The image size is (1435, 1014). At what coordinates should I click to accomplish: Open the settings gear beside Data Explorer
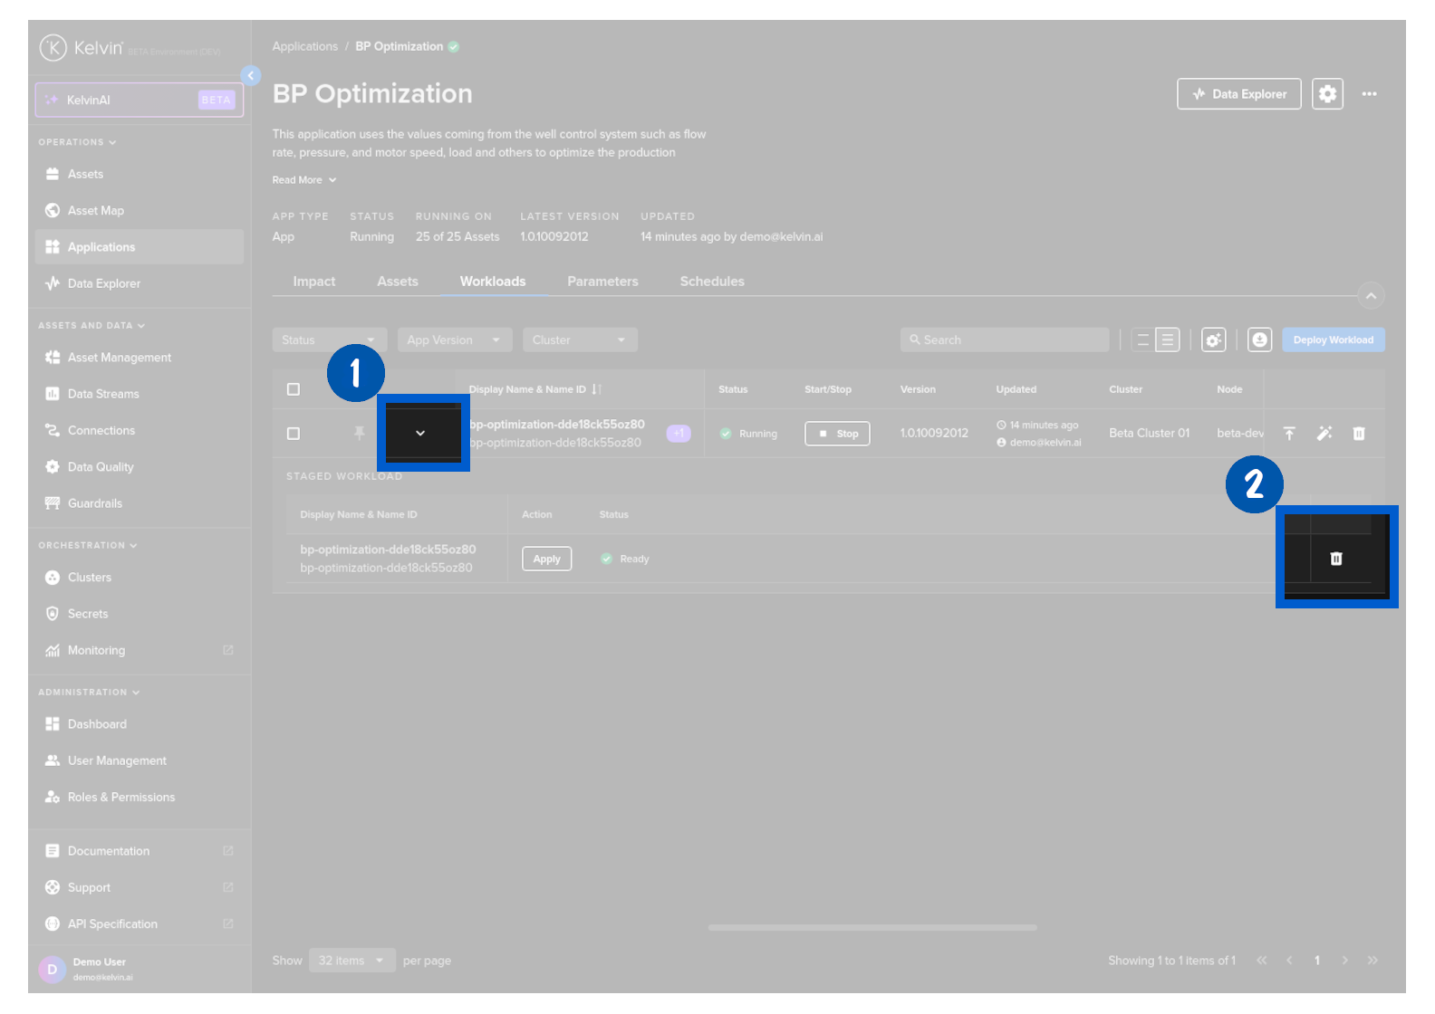click(x=1327, y=94)
